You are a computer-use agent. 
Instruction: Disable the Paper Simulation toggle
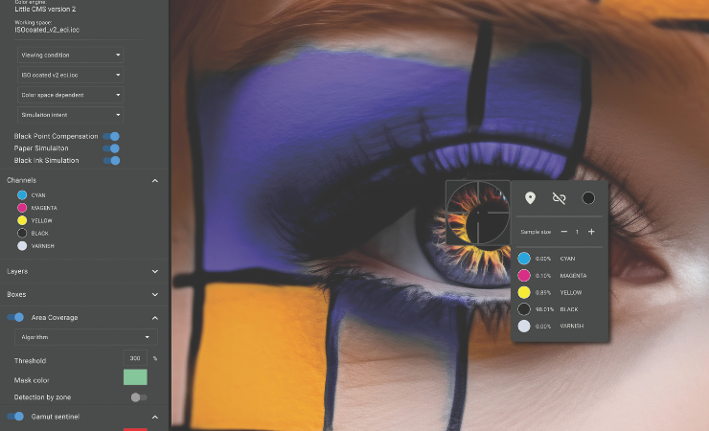tap(111, 148)
